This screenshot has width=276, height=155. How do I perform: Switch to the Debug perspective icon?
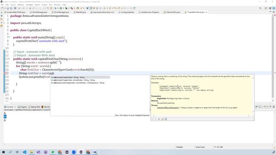click(274, 8)
